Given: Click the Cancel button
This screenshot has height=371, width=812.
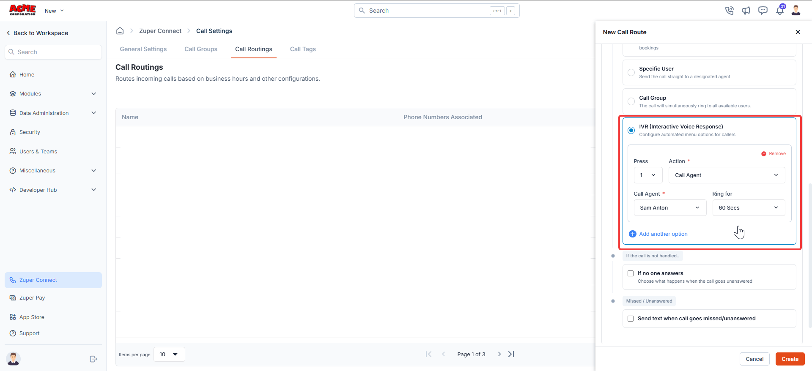Looking at the screenshot, I should pyautogui.click(x=754, y=359).
